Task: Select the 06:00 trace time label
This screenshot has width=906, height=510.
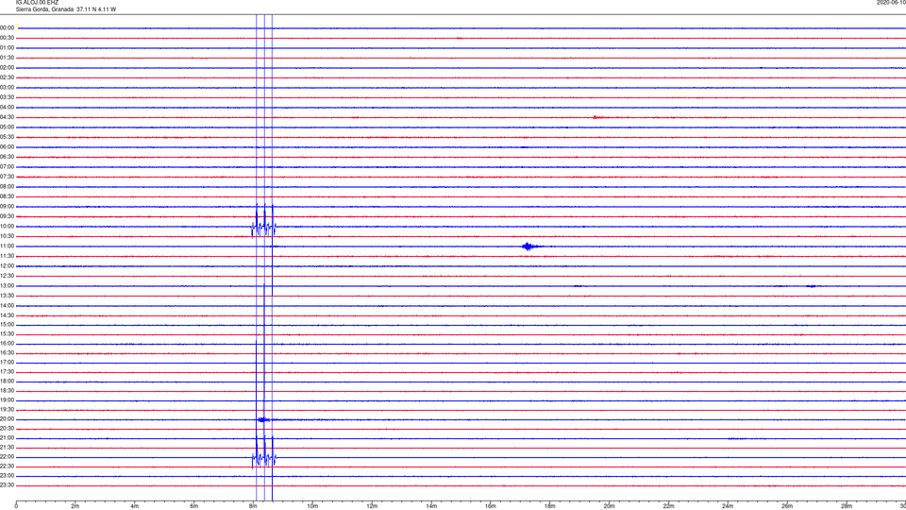Action: click(x=7, y=147)
